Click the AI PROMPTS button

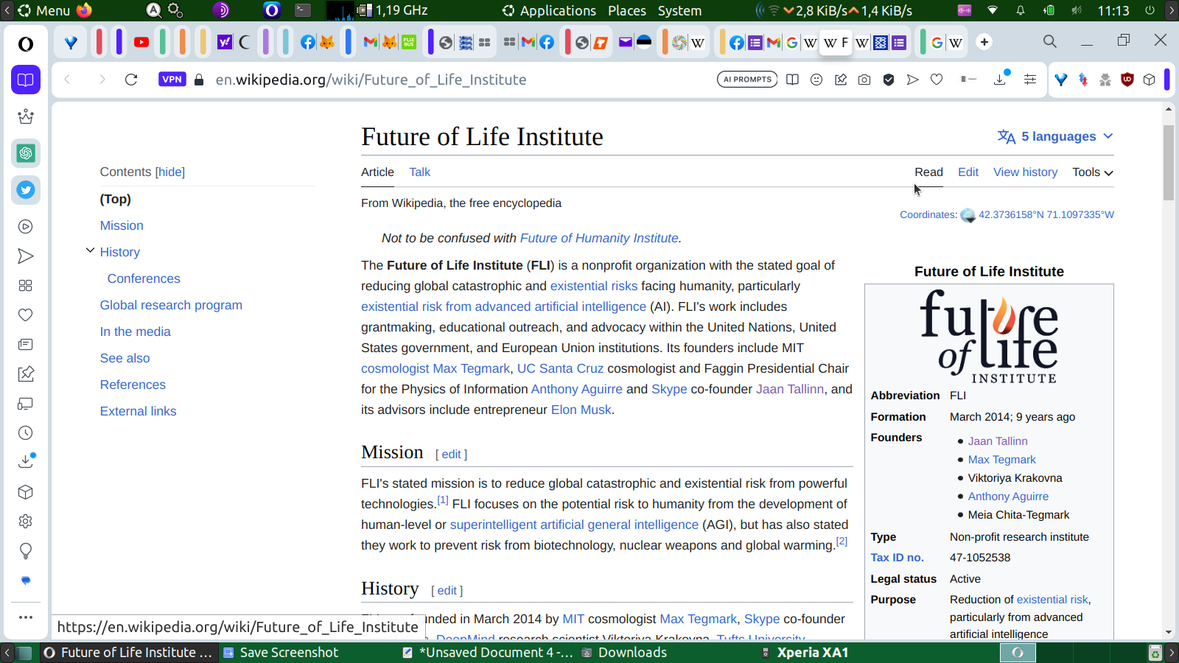coord(746,80)
